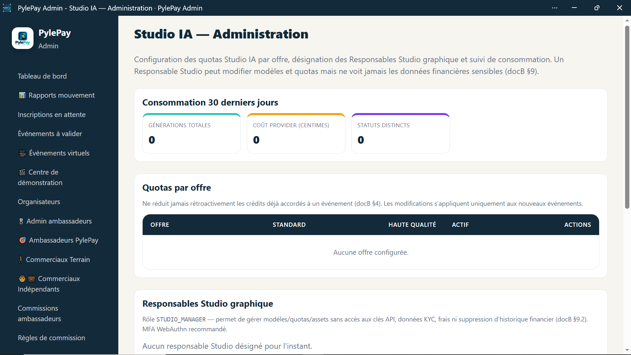The height and width of the screenshot is (355, 631).
Task: Click the scrollbar up arrow
Action: click(x=627, y=20)
